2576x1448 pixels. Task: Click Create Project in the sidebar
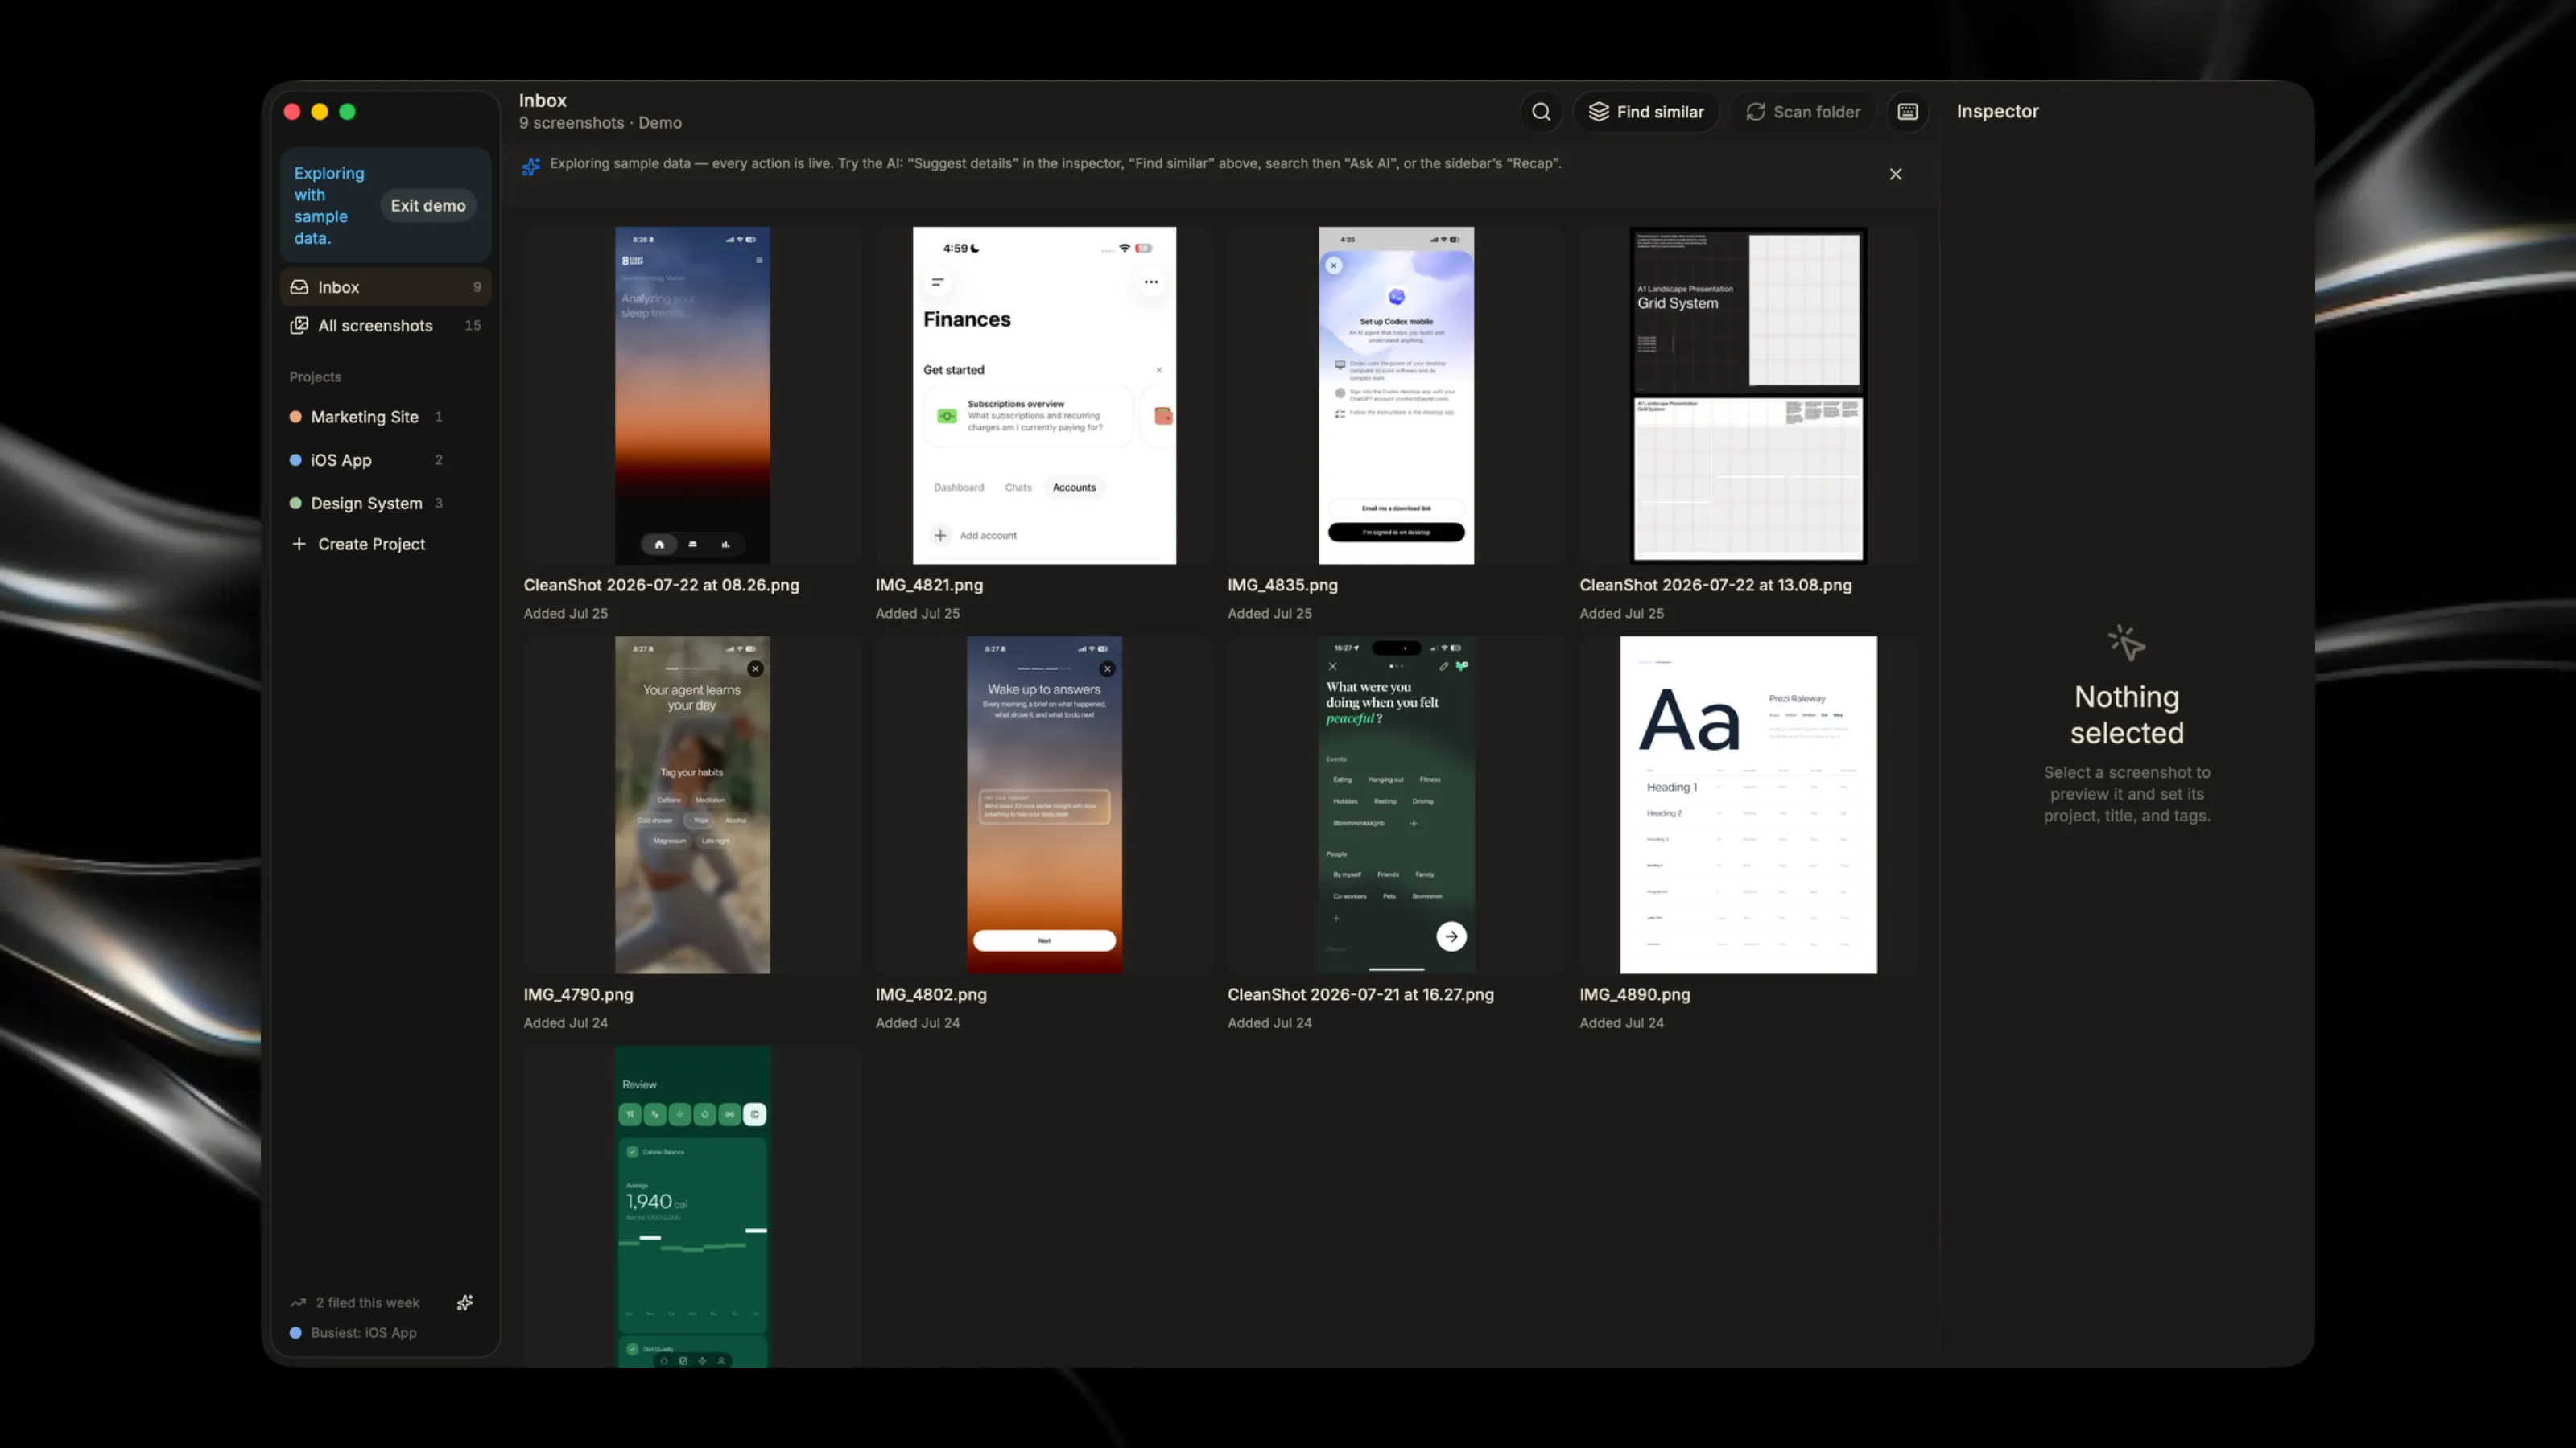(x=358, y=545)
